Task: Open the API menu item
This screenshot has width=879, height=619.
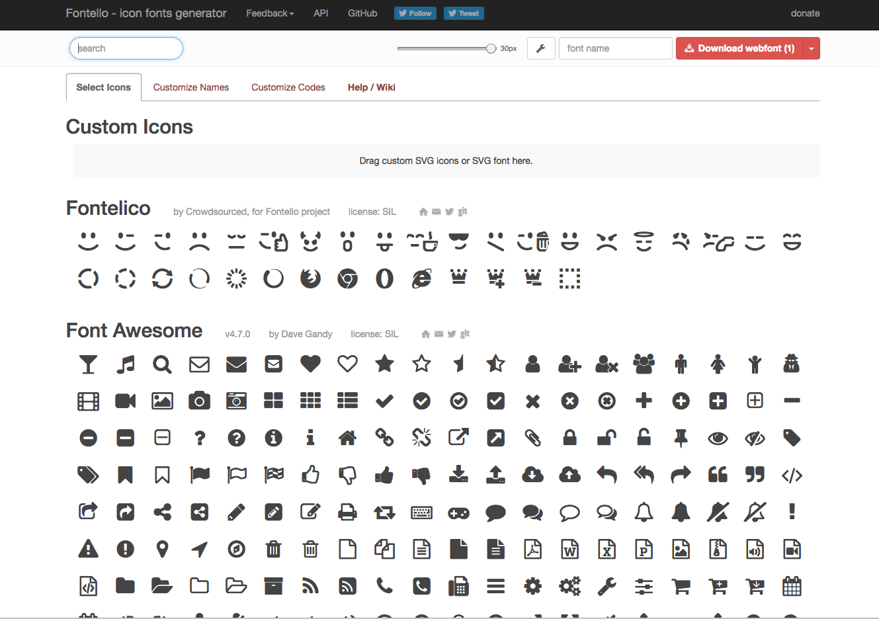Action: (321, 13)
